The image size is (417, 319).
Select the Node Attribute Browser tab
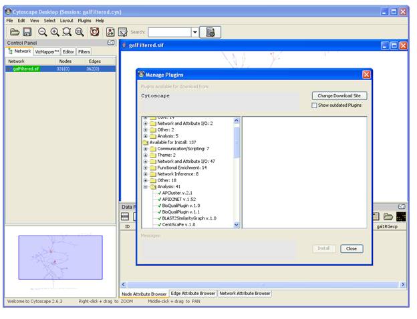(144, 294)
